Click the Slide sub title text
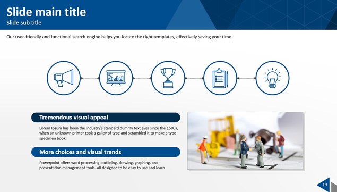 coord(24,23)
